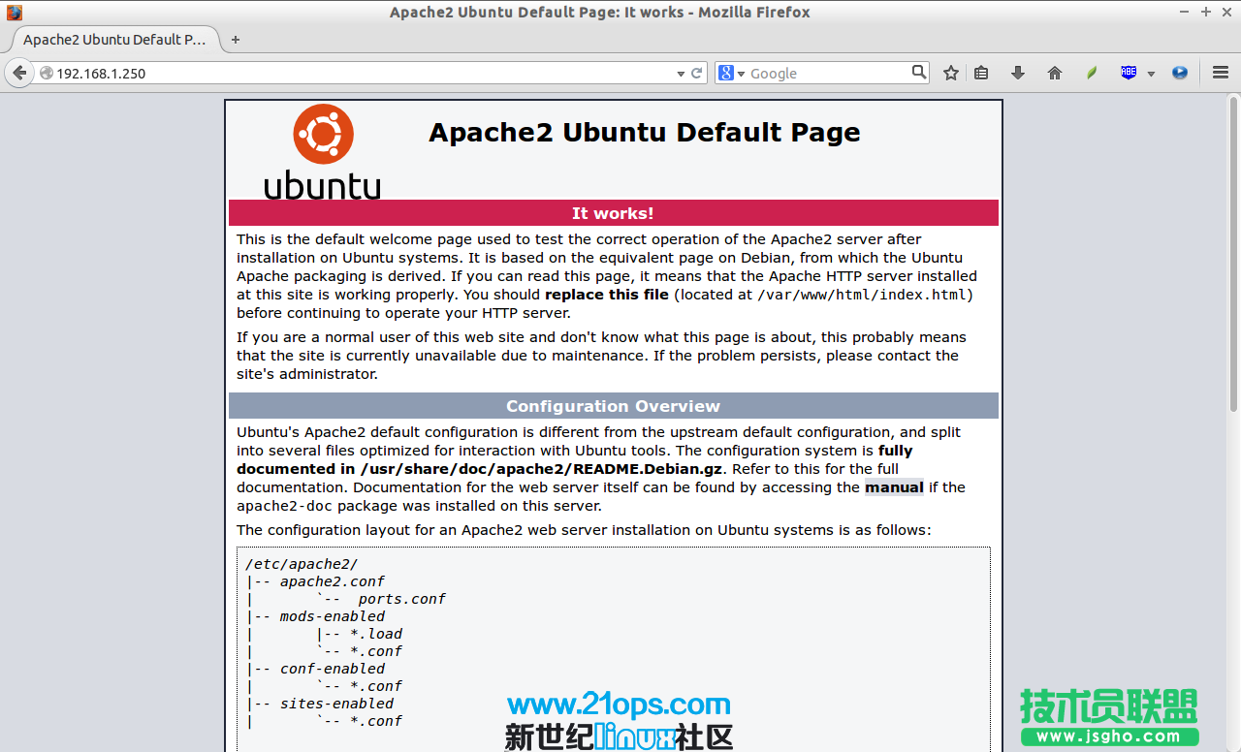
Task: Click the green leaf extension icon
Action: click(1091, 72)
